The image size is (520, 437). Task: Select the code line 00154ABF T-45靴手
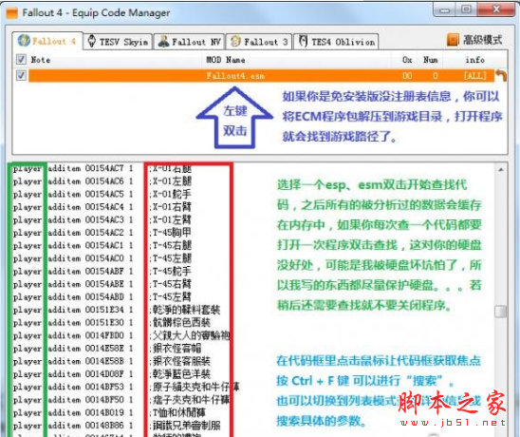[x=102, y=272]
